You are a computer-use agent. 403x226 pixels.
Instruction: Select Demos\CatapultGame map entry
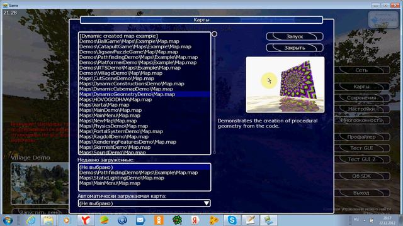[144, 46]
